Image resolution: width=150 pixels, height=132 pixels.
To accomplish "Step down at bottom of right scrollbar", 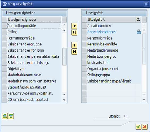I will (144, 100).
